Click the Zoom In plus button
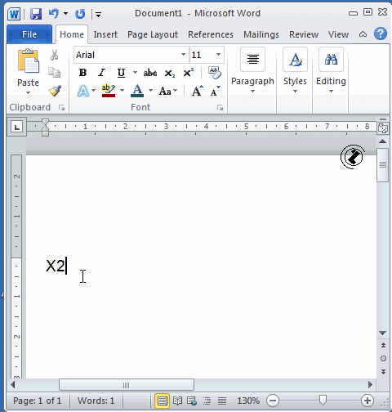Image resolution: width=392 pixels, height=412 pixels. [367, 401]
